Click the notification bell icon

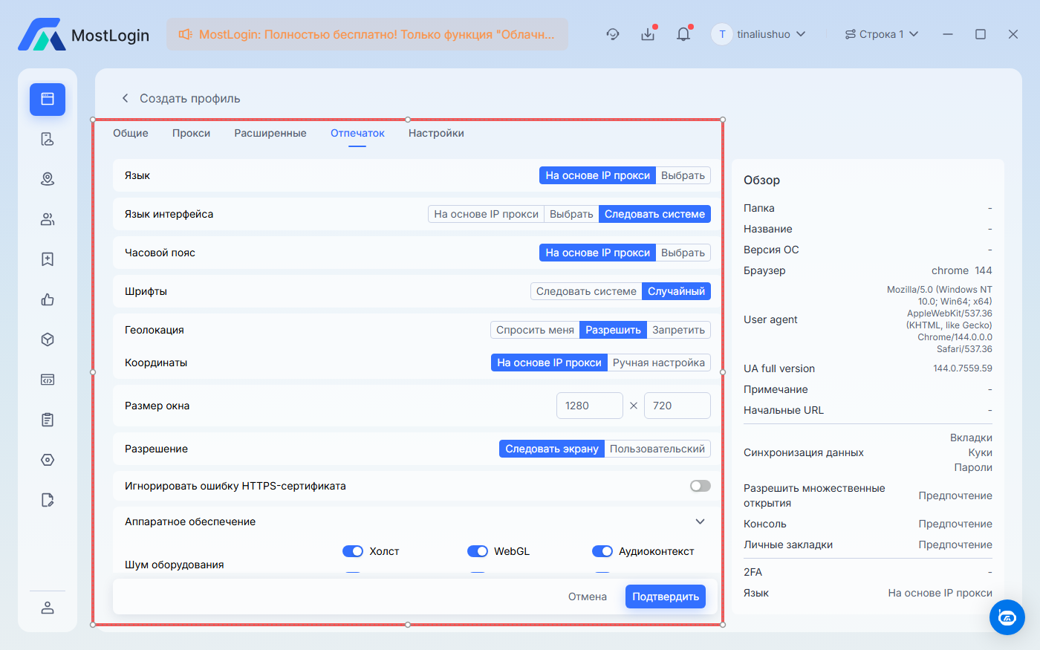[x=683, y=34]
